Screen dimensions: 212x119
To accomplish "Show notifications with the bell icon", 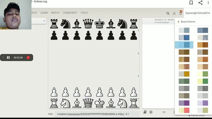I will pyautogui.click(x=181, y=13).
